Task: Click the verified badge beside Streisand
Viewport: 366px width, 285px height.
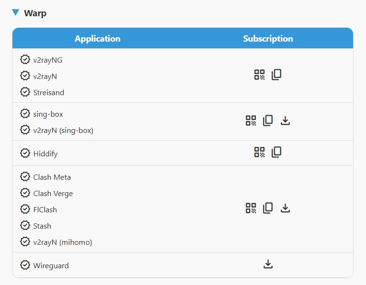Action: click(x=25, y=92)
